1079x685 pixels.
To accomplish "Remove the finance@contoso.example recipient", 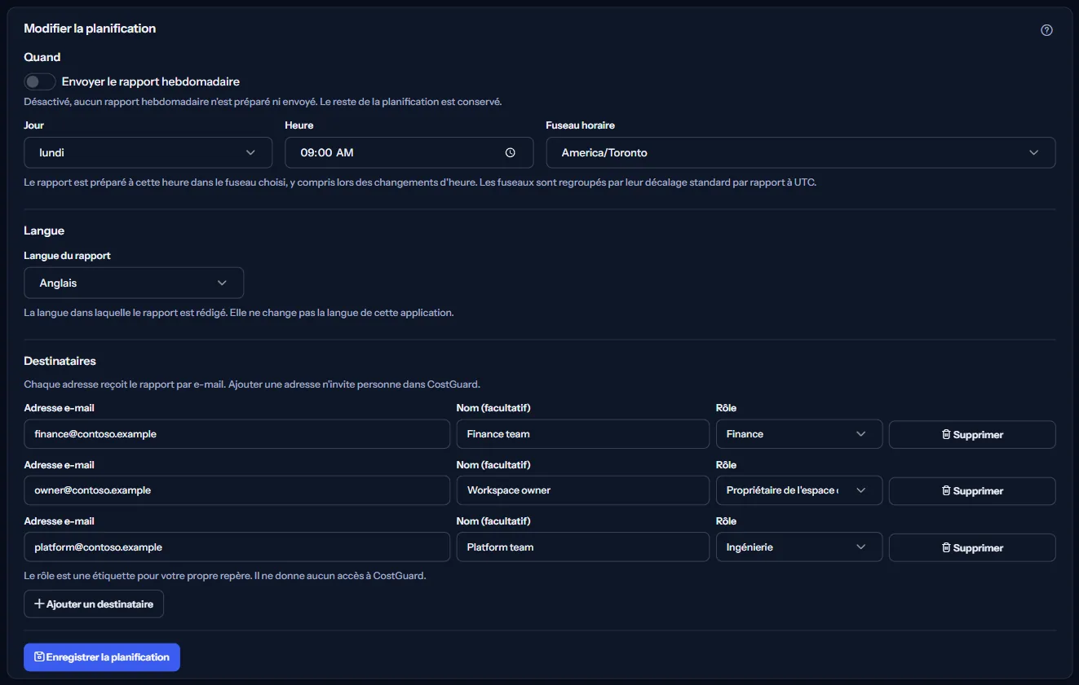I will [972, 434].
